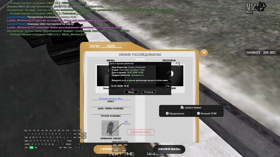The width and height of the screenshot is (280, 157).
Task: Click the 'MASKED: 325 SEC' timer
Action: point(261,53)
